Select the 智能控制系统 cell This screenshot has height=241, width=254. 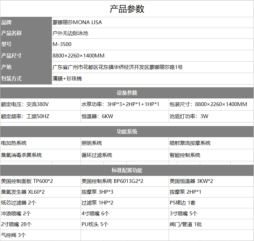click(185, 155)
